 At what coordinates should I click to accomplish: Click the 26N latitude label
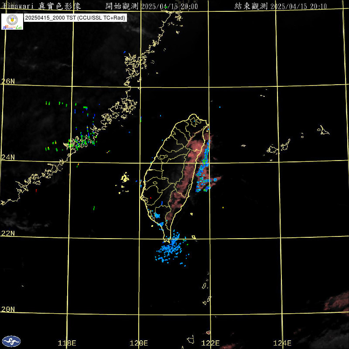coord(7,81)
